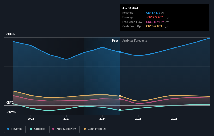Select the Free Cash Flow marker on the chart
The image size is (214, 136).
click(x=120, y=99)
